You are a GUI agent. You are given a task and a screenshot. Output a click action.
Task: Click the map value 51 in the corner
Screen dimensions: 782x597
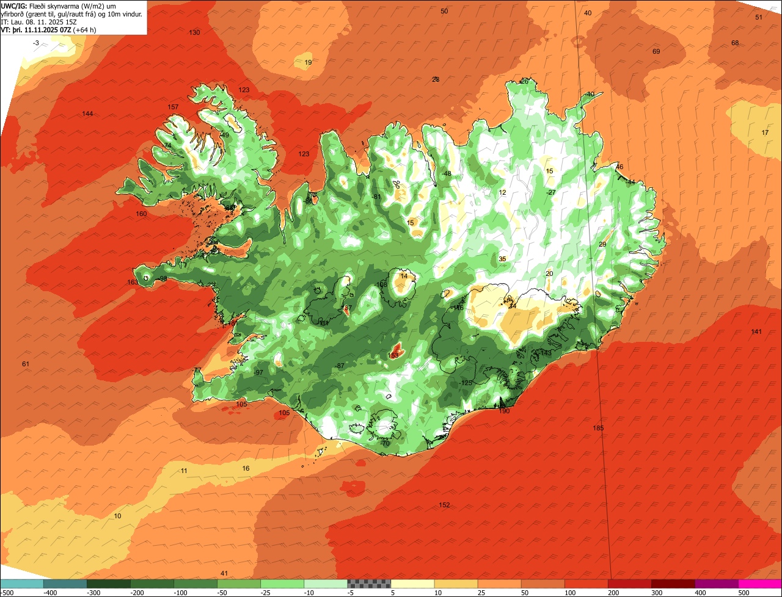tap(759, 18)
